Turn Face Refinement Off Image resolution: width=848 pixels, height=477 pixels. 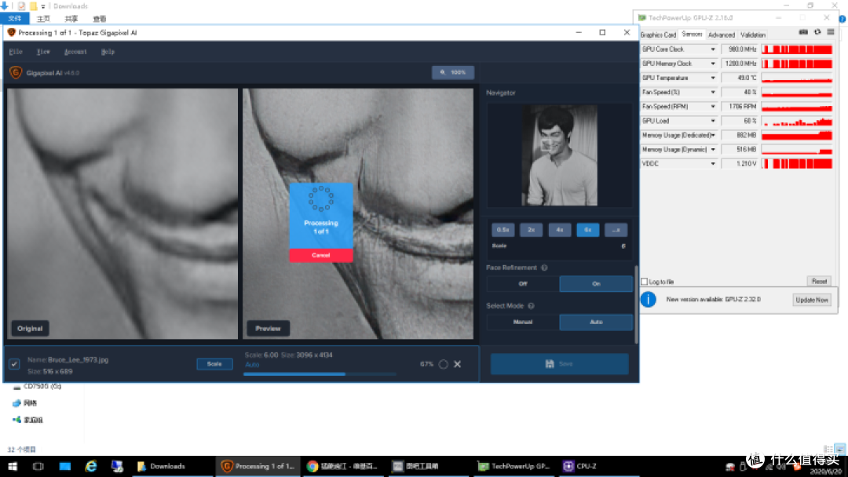[x=523, y=283]
